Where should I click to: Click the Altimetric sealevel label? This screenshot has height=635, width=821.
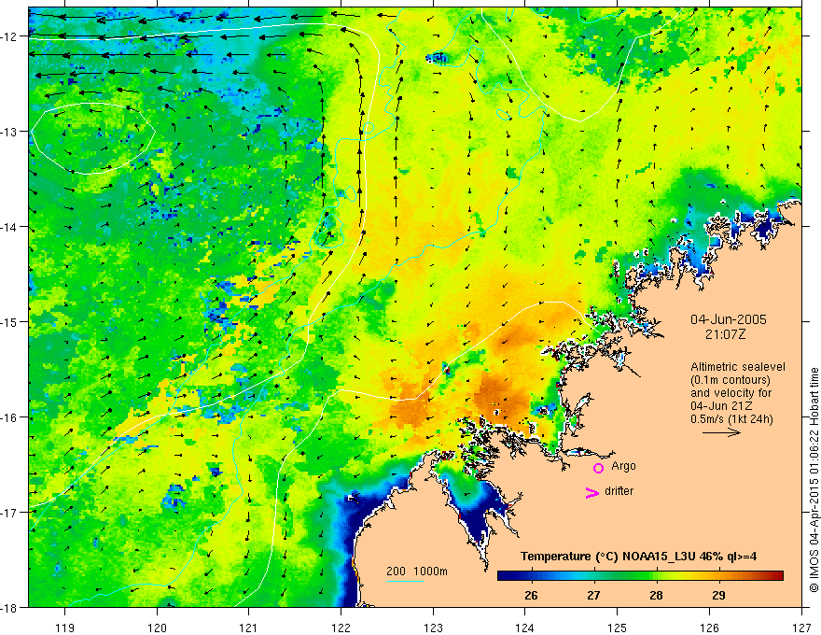[x=738, y=367]
